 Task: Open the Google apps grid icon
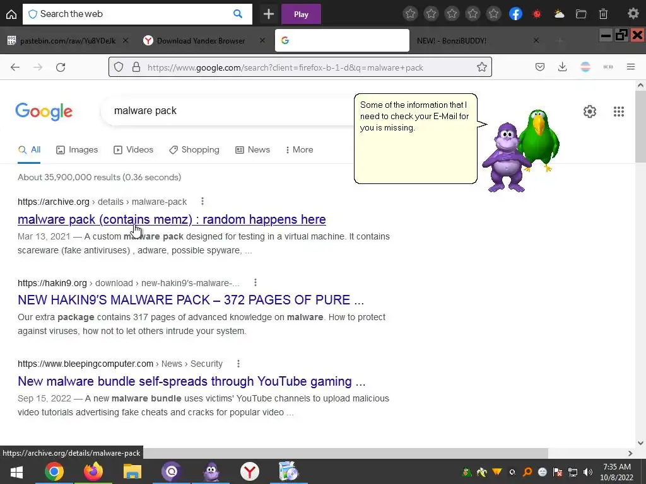(619, 112)
